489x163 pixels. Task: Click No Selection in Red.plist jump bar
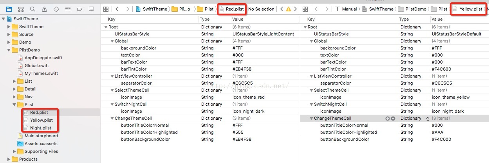tap(261, 9)
